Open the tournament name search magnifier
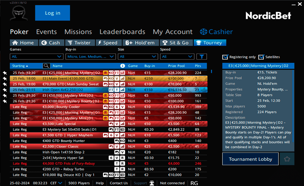This screenshot has width=304, height=186. [x=46, y=66]
